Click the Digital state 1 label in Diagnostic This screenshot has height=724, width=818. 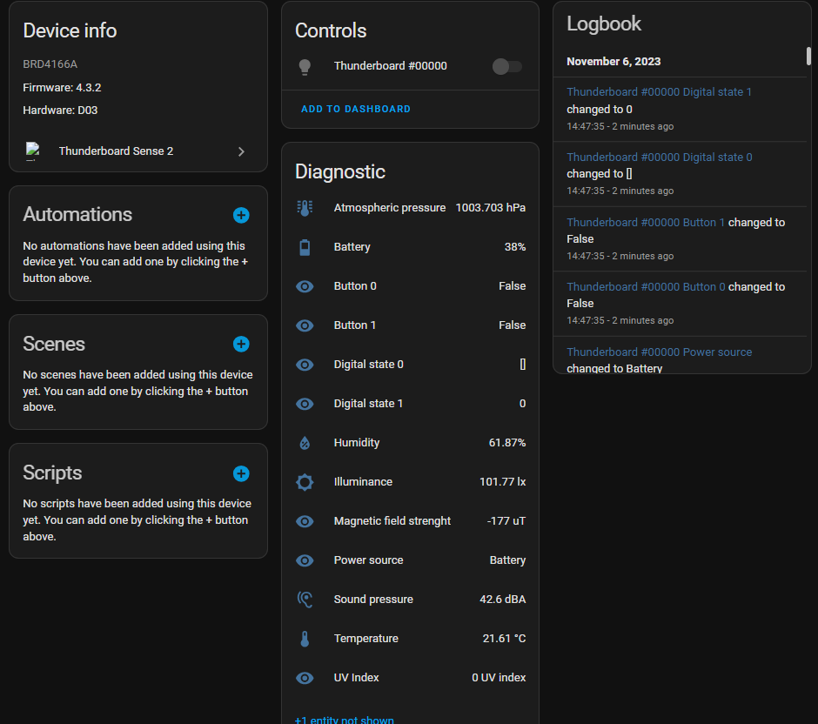pyautogui.click(x=368, y=404)
